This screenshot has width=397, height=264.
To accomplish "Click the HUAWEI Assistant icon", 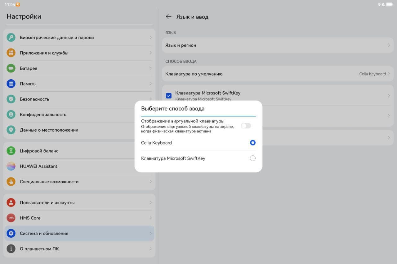I will (x=11, y=166).
